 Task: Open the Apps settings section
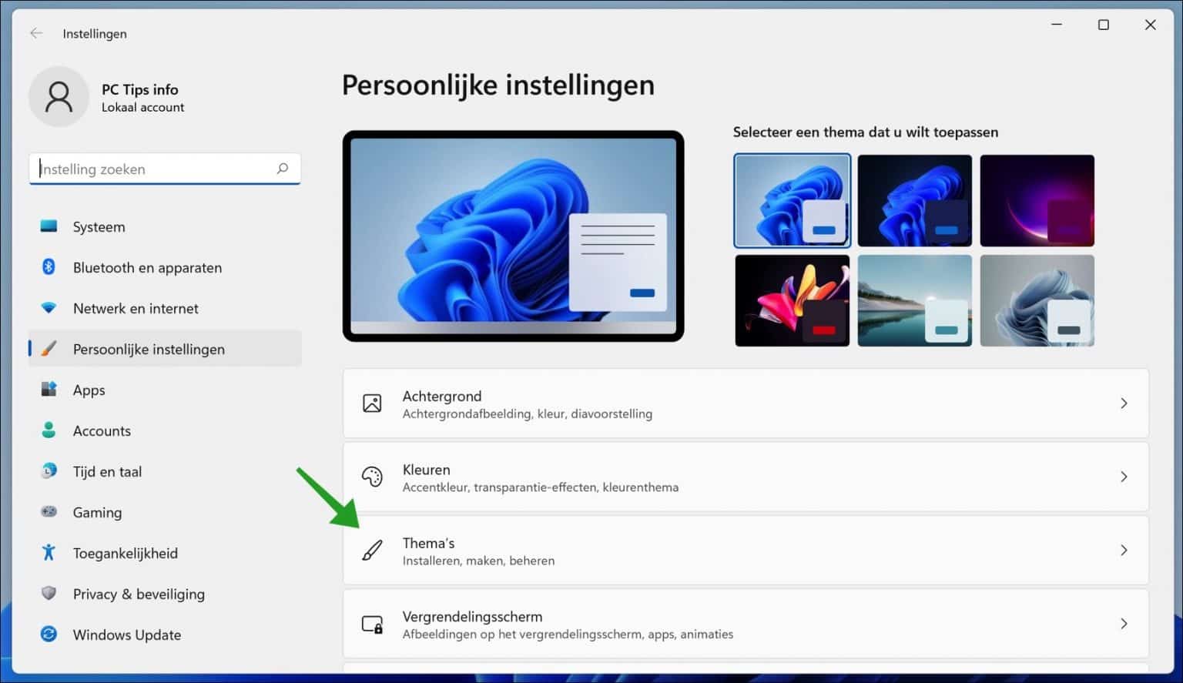[88, 390]
